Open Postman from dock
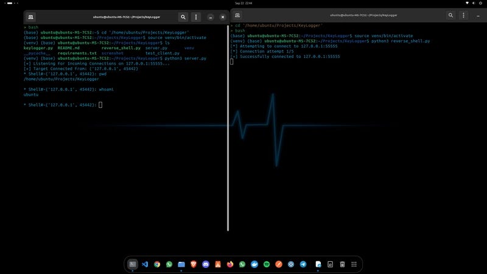This screenshot has height=274, width=487. 279,264
